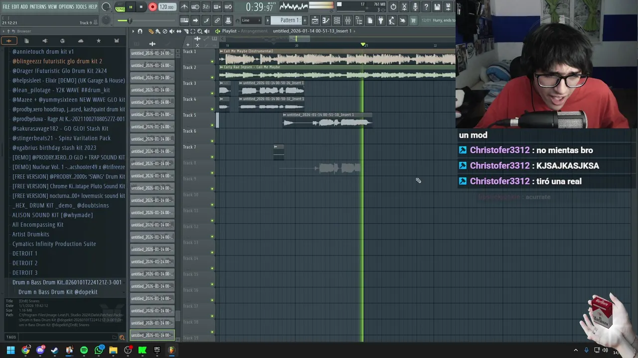Viewport: 638px width, 358px height.
Task: Open the Channel rack icon
Action: pos(336,20)
